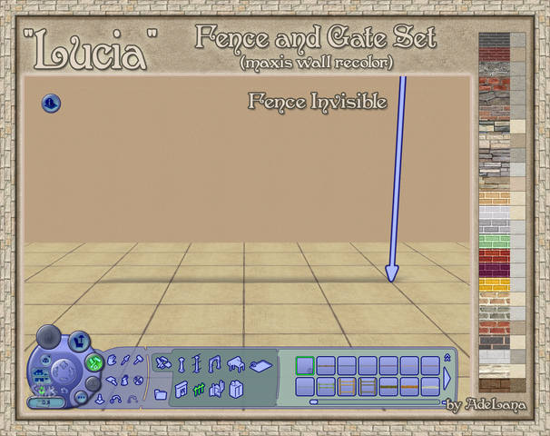Select the Design tool
550x436 pixels.
click(112, 381)
